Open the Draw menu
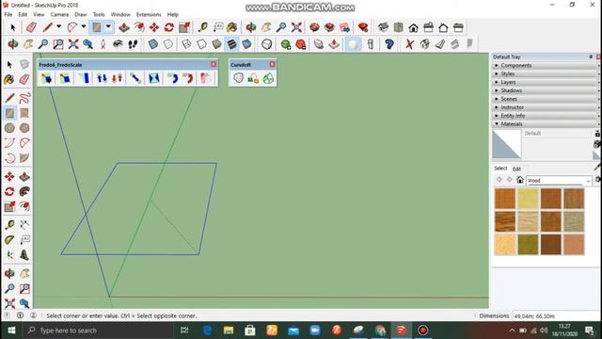This screenshot has width=602, height=339. click(x=81, y=14)
